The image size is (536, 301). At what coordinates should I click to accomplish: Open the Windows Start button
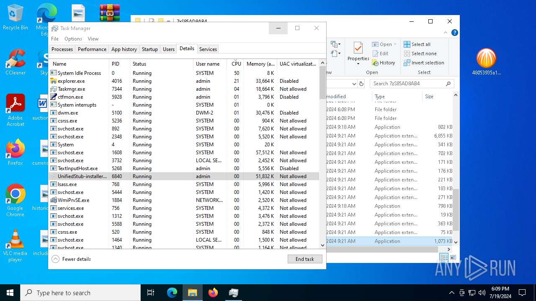click(10, 293)
